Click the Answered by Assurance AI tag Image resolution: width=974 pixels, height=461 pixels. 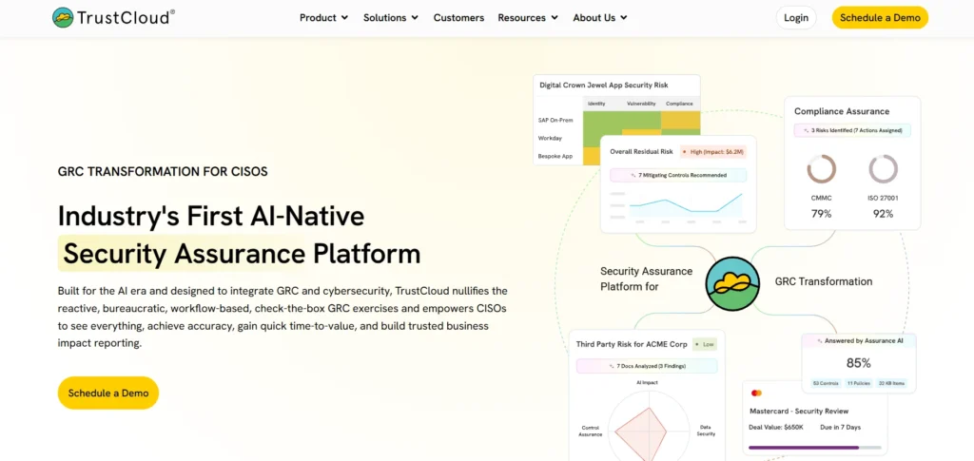859,341
